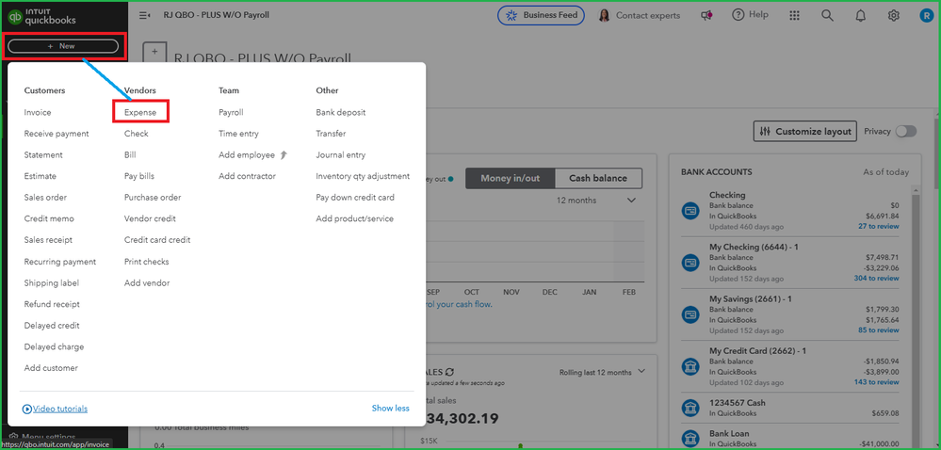The height and width of the screenshot is (450, 941).
Task: Choose Purchase order under Vendors
Action: click(x=153, y=198)
